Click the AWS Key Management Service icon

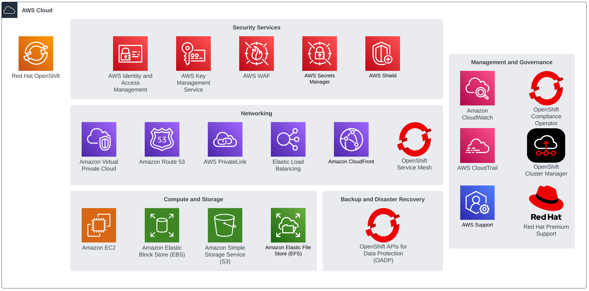coord(193,53)
